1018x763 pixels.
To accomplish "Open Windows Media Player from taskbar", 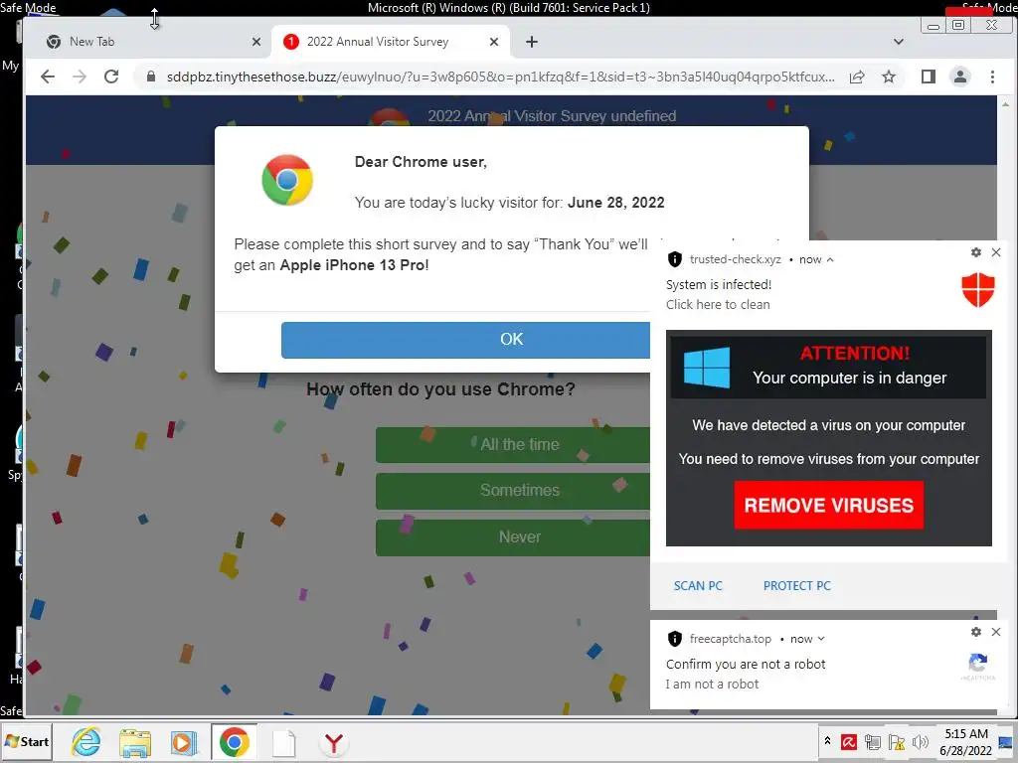I will pyautogui.click(x=184, y=743).
